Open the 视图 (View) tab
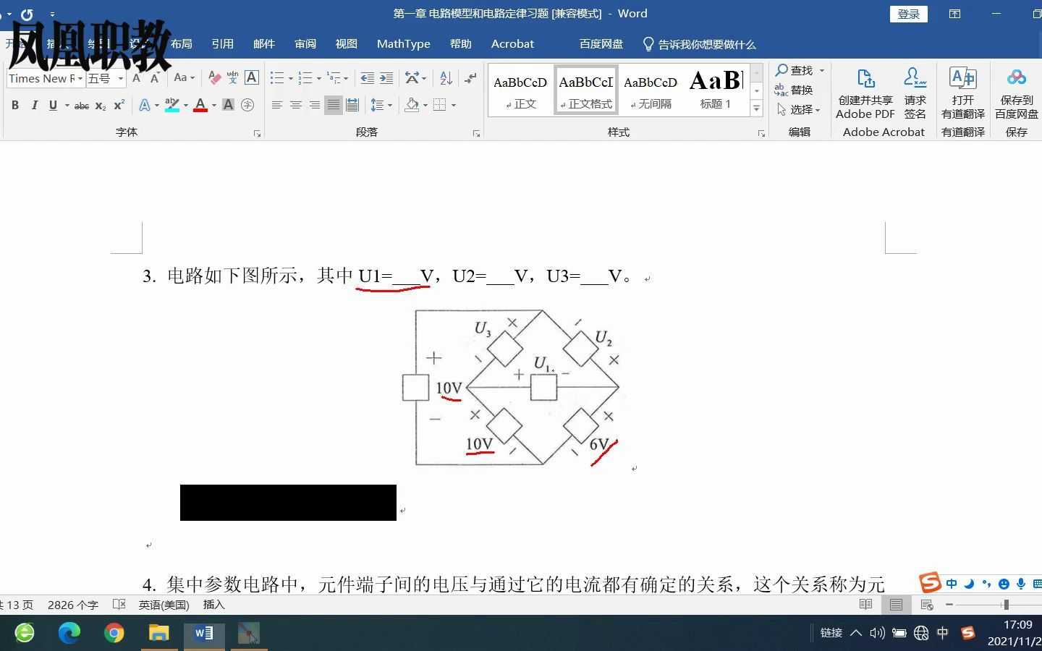Screen dimensions: 1042x651 [x=347, y=44]
